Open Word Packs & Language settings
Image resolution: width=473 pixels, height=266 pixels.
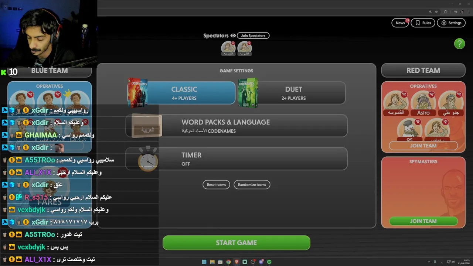click(236, 126)
